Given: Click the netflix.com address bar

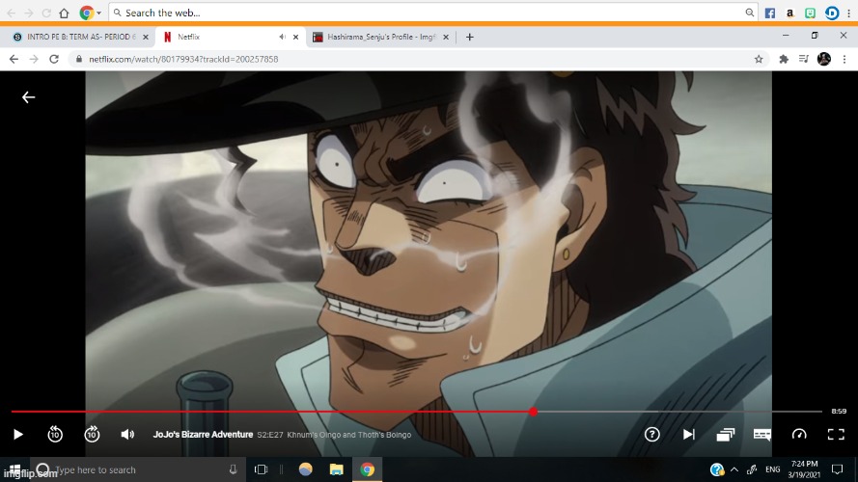Looking at the screenshot, I should pyautogui.click(x=386, y=59).
